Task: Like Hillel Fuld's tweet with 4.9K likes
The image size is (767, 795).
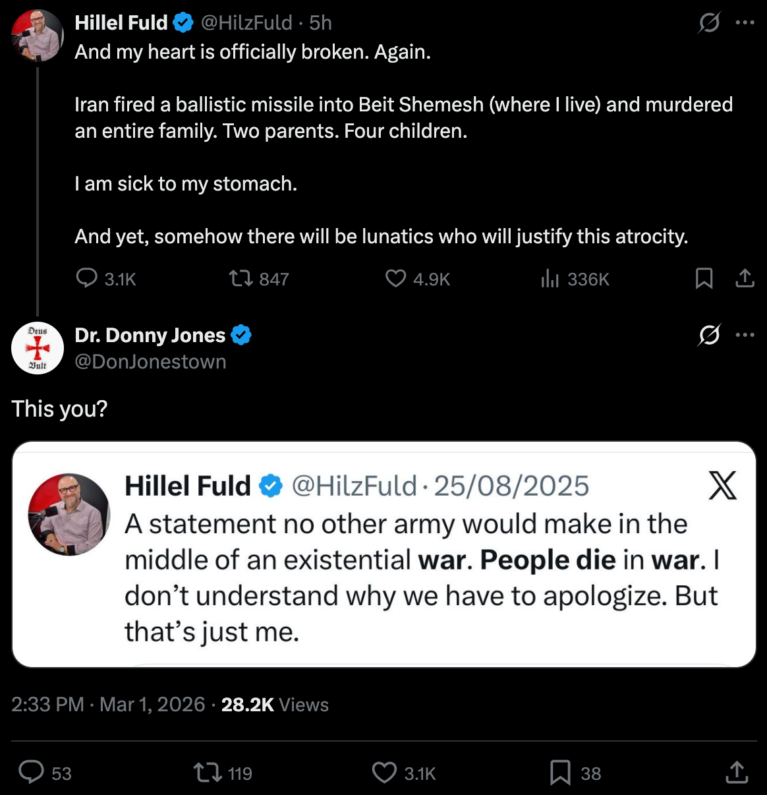Action: click(395, 279)
